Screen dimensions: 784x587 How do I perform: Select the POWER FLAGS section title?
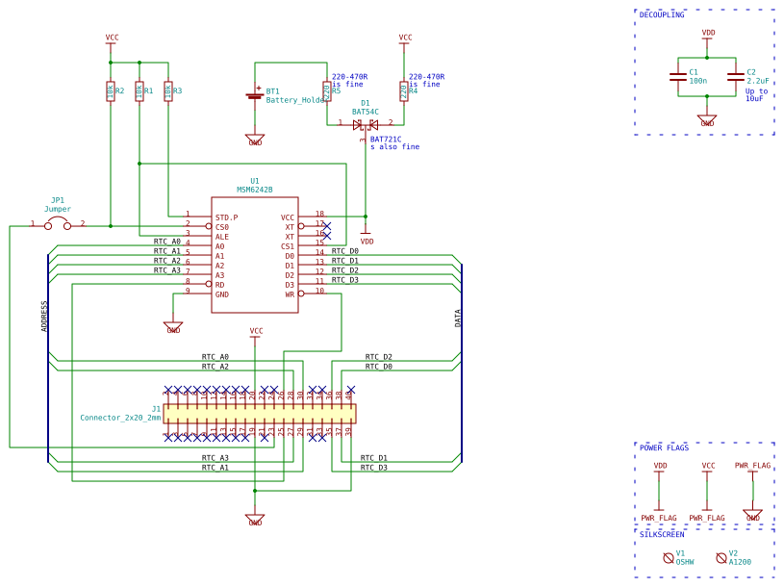[664, 448]
